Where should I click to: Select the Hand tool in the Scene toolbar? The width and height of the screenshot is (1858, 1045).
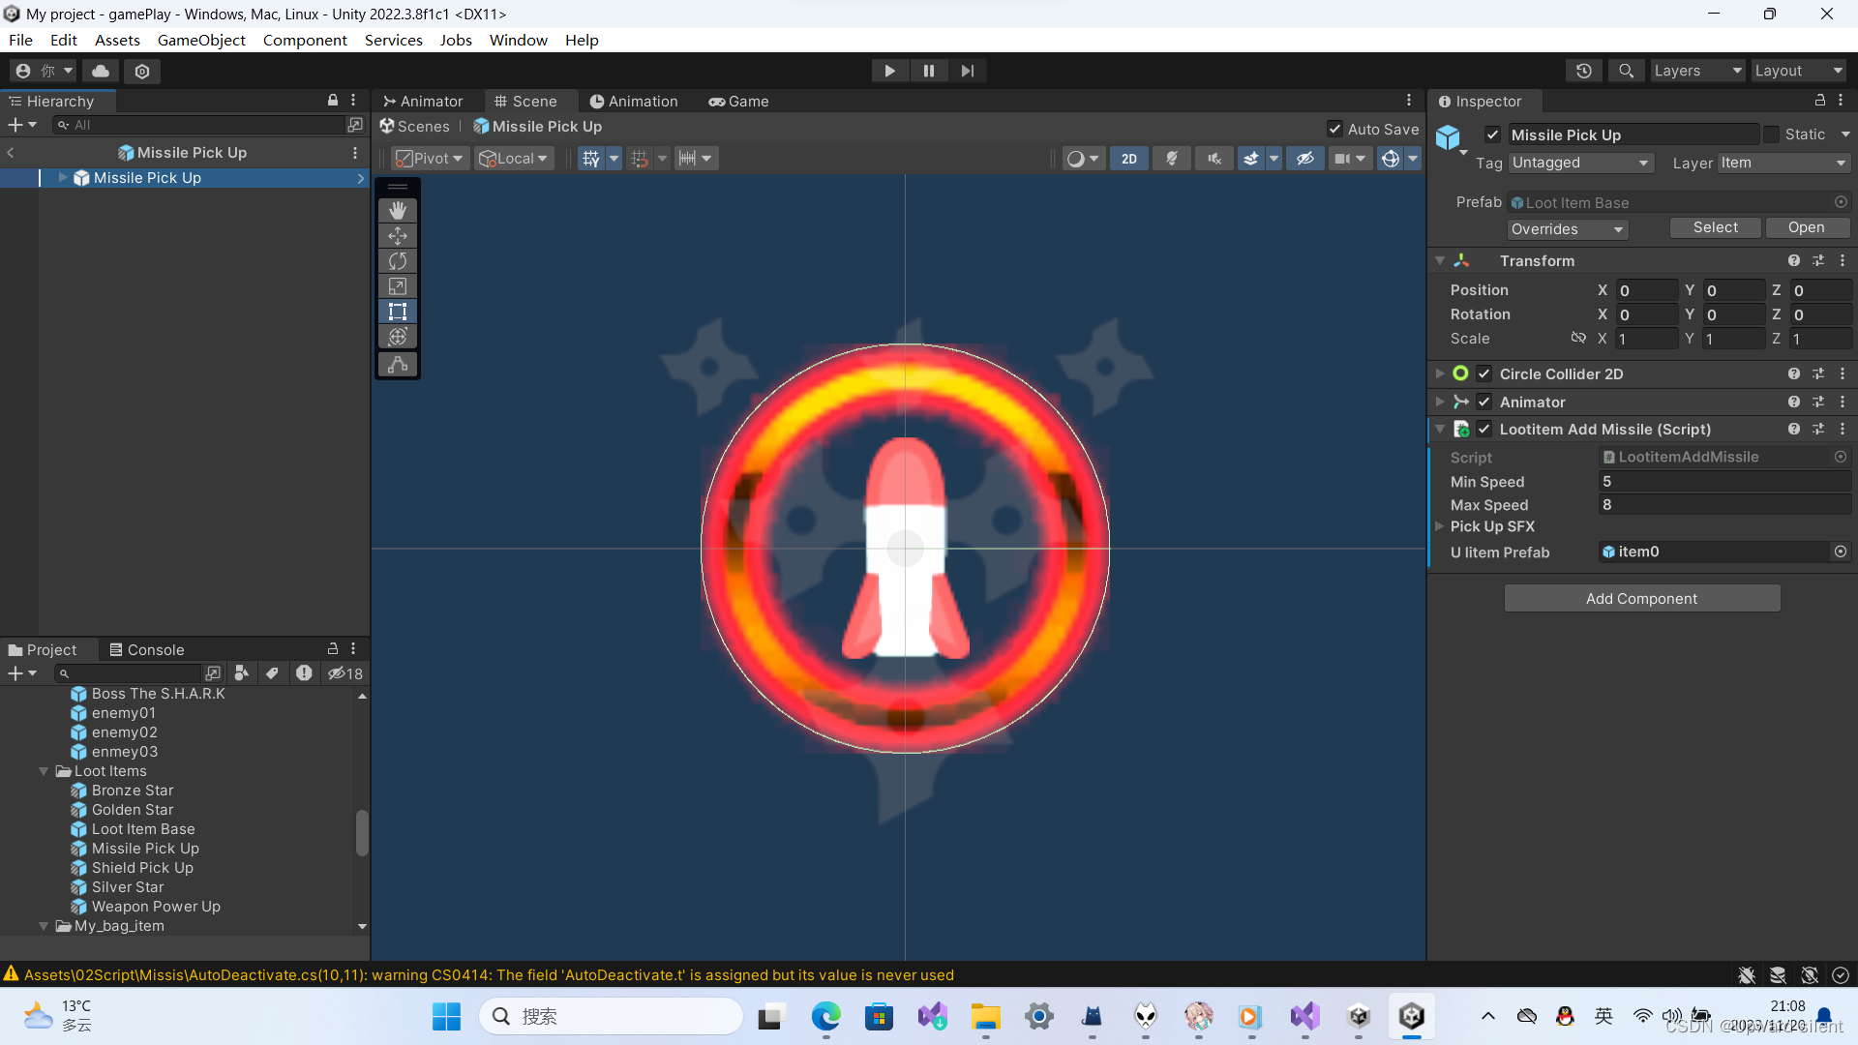pos(397,210)
